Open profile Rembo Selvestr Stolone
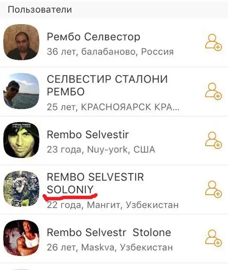 pos(109,232)
